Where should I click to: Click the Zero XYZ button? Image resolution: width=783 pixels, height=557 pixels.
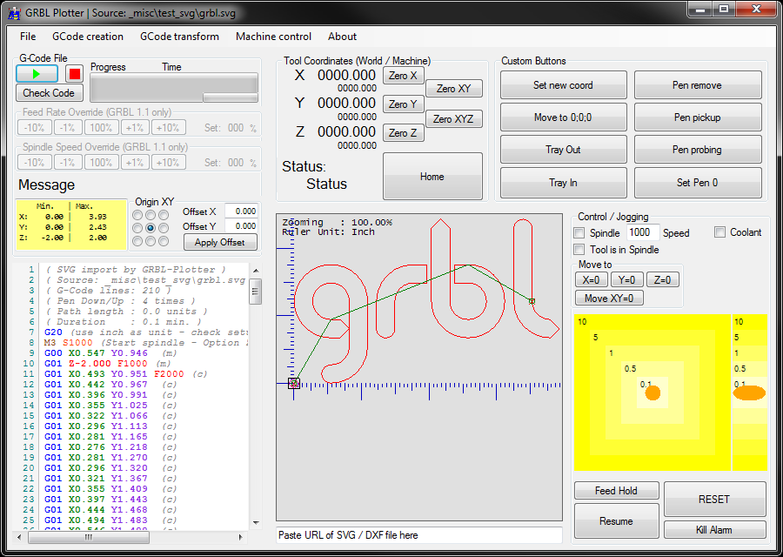point(453,118)
